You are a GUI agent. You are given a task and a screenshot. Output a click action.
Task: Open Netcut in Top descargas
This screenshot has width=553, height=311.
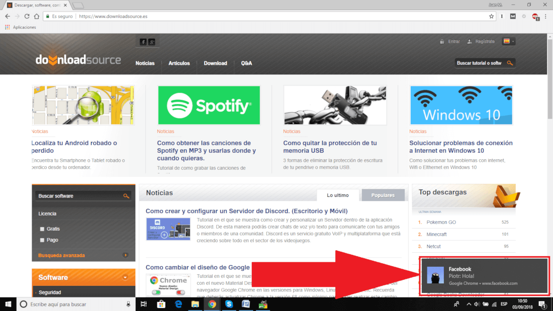pos(433,246)
